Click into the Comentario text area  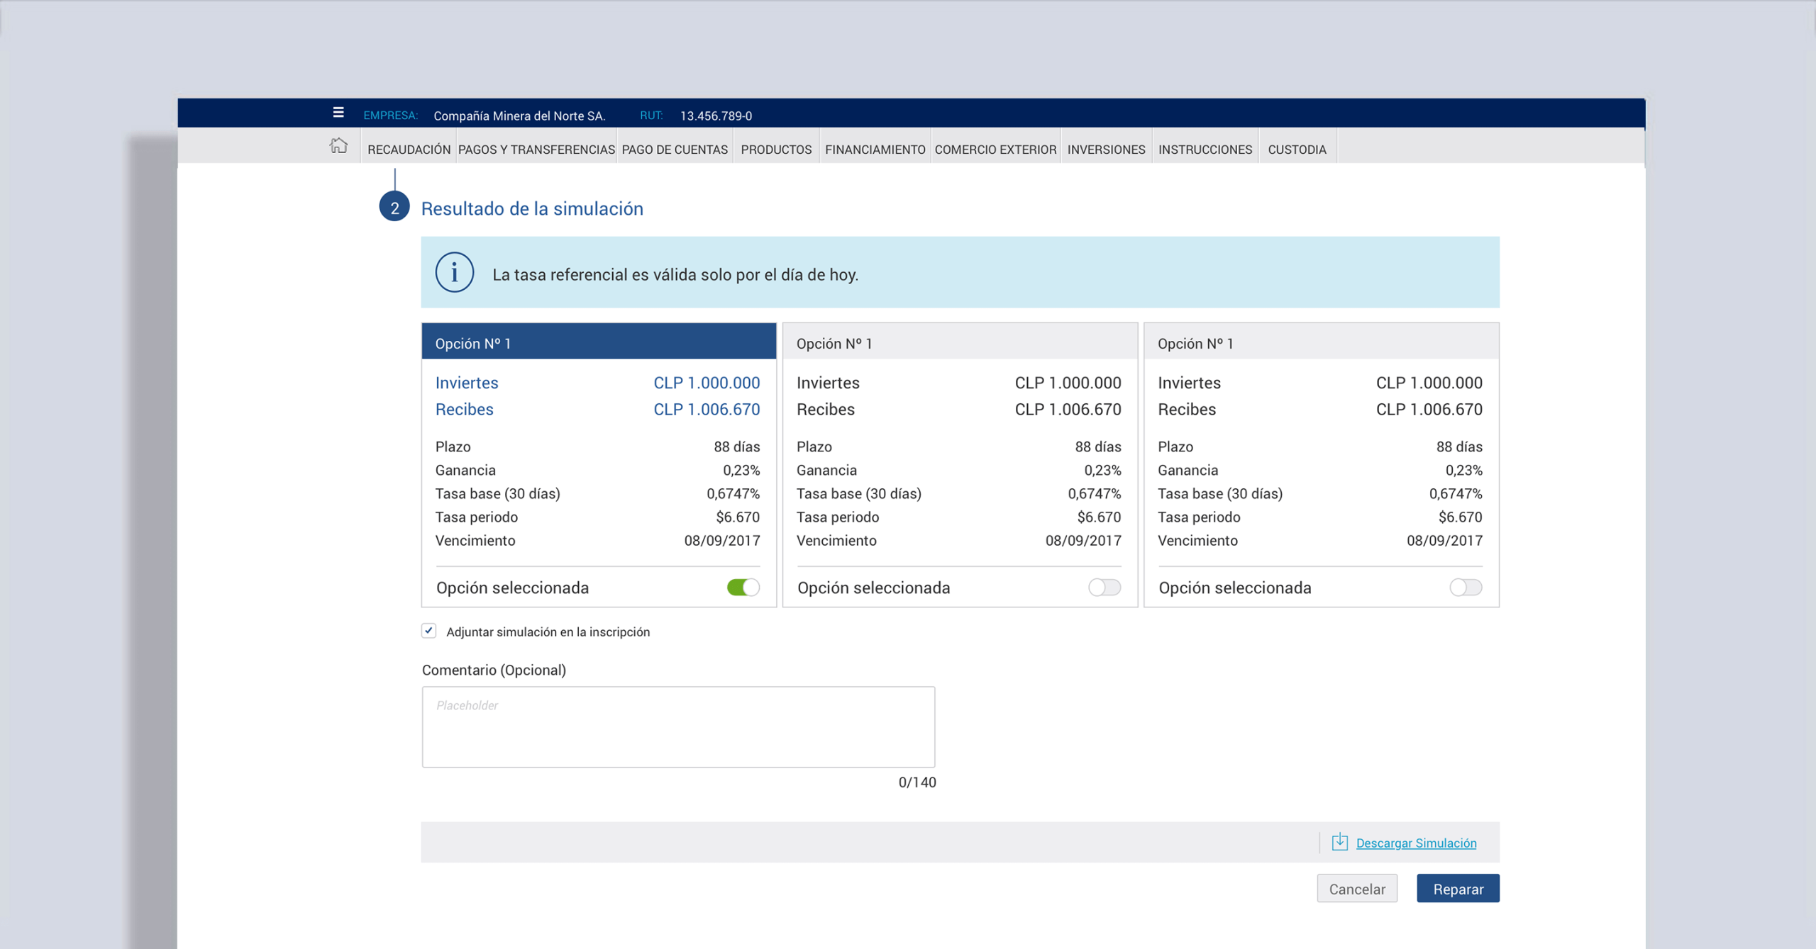tap(678, 726)
